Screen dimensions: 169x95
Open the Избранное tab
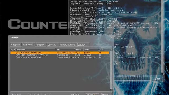28,45
